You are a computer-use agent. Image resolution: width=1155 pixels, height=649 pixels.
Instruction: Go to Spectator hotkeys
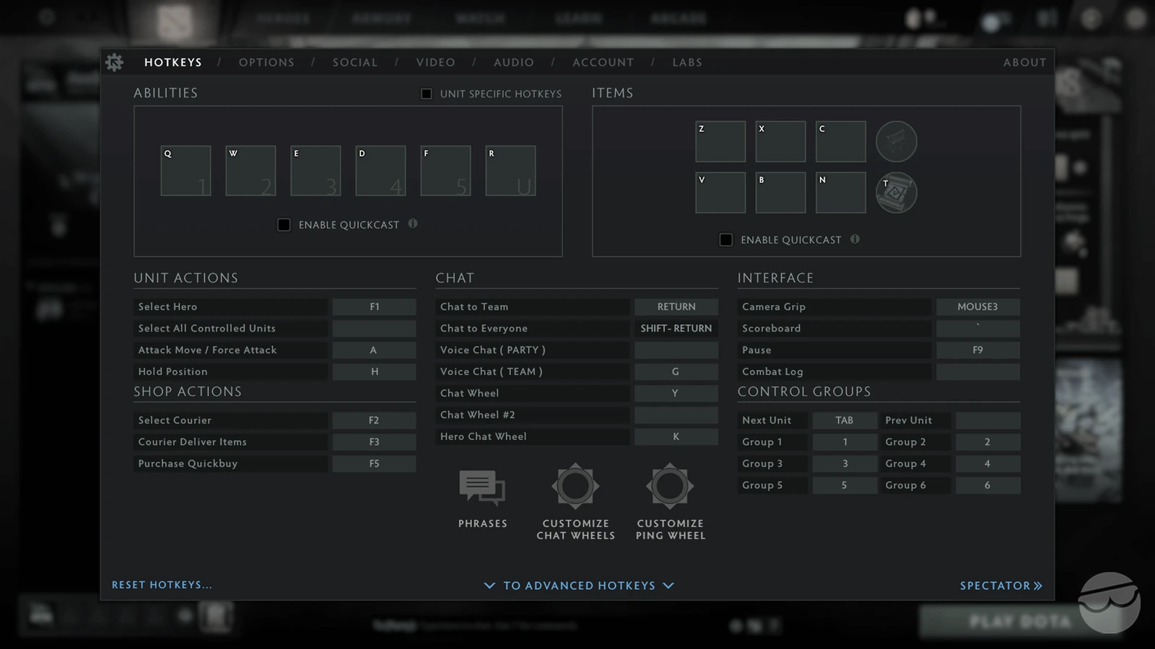pos(1001,586)
